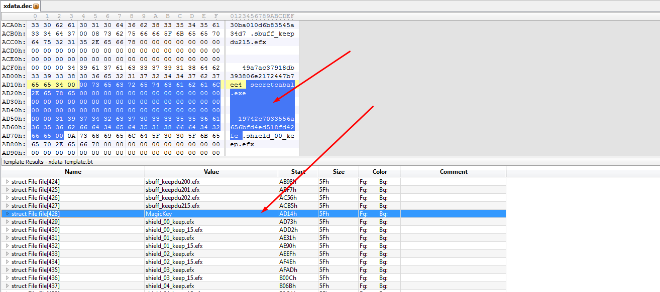Select shield_01_keep_15.efx value
This screenshot has width=660, height=292.
click(x=174, y=246)
